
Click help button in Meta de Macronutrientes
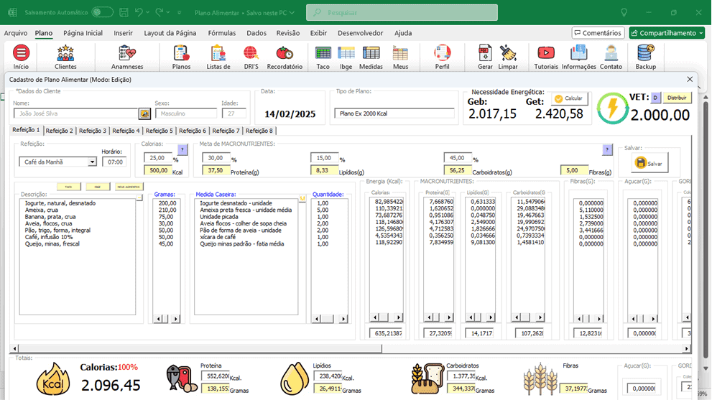coord(607,149)
